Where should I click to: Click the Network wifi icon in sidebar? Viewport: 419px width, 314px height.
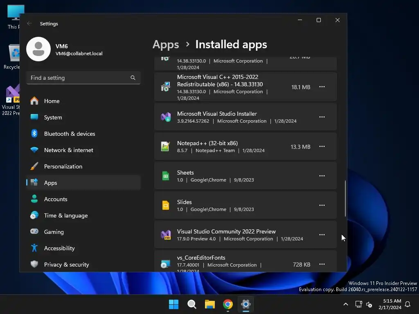click(34, 150)
